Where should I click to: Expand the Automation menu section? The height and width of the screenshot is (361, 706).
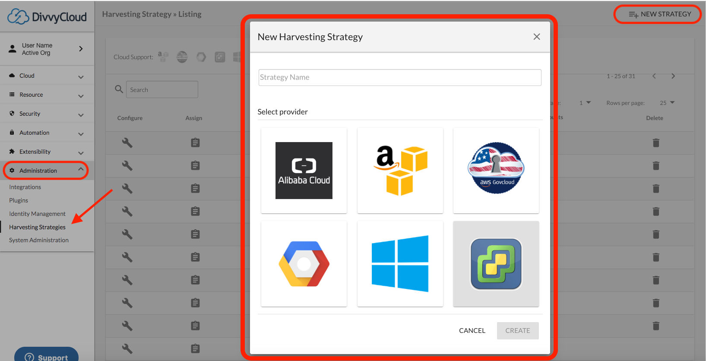pyautogui.click(x=47, y=133)
